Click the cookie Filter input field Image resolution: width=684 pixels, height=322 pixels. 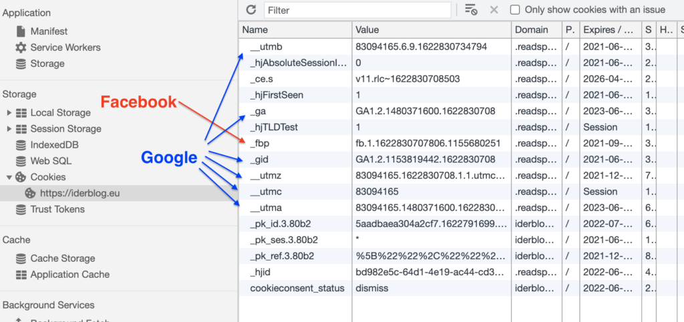click(357, 10)
